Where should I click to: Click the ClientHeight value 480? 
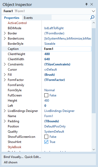click(x=47, y=54)
